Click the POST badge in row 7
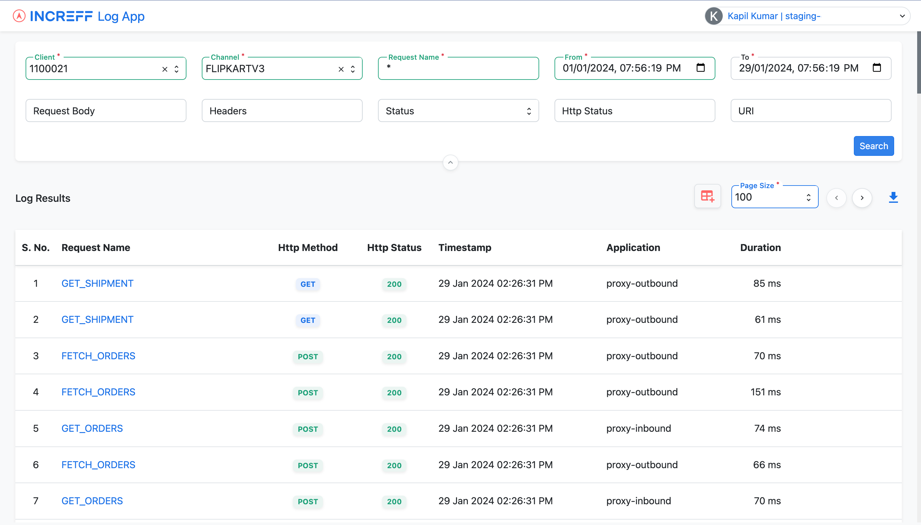 tap(308, 502)
